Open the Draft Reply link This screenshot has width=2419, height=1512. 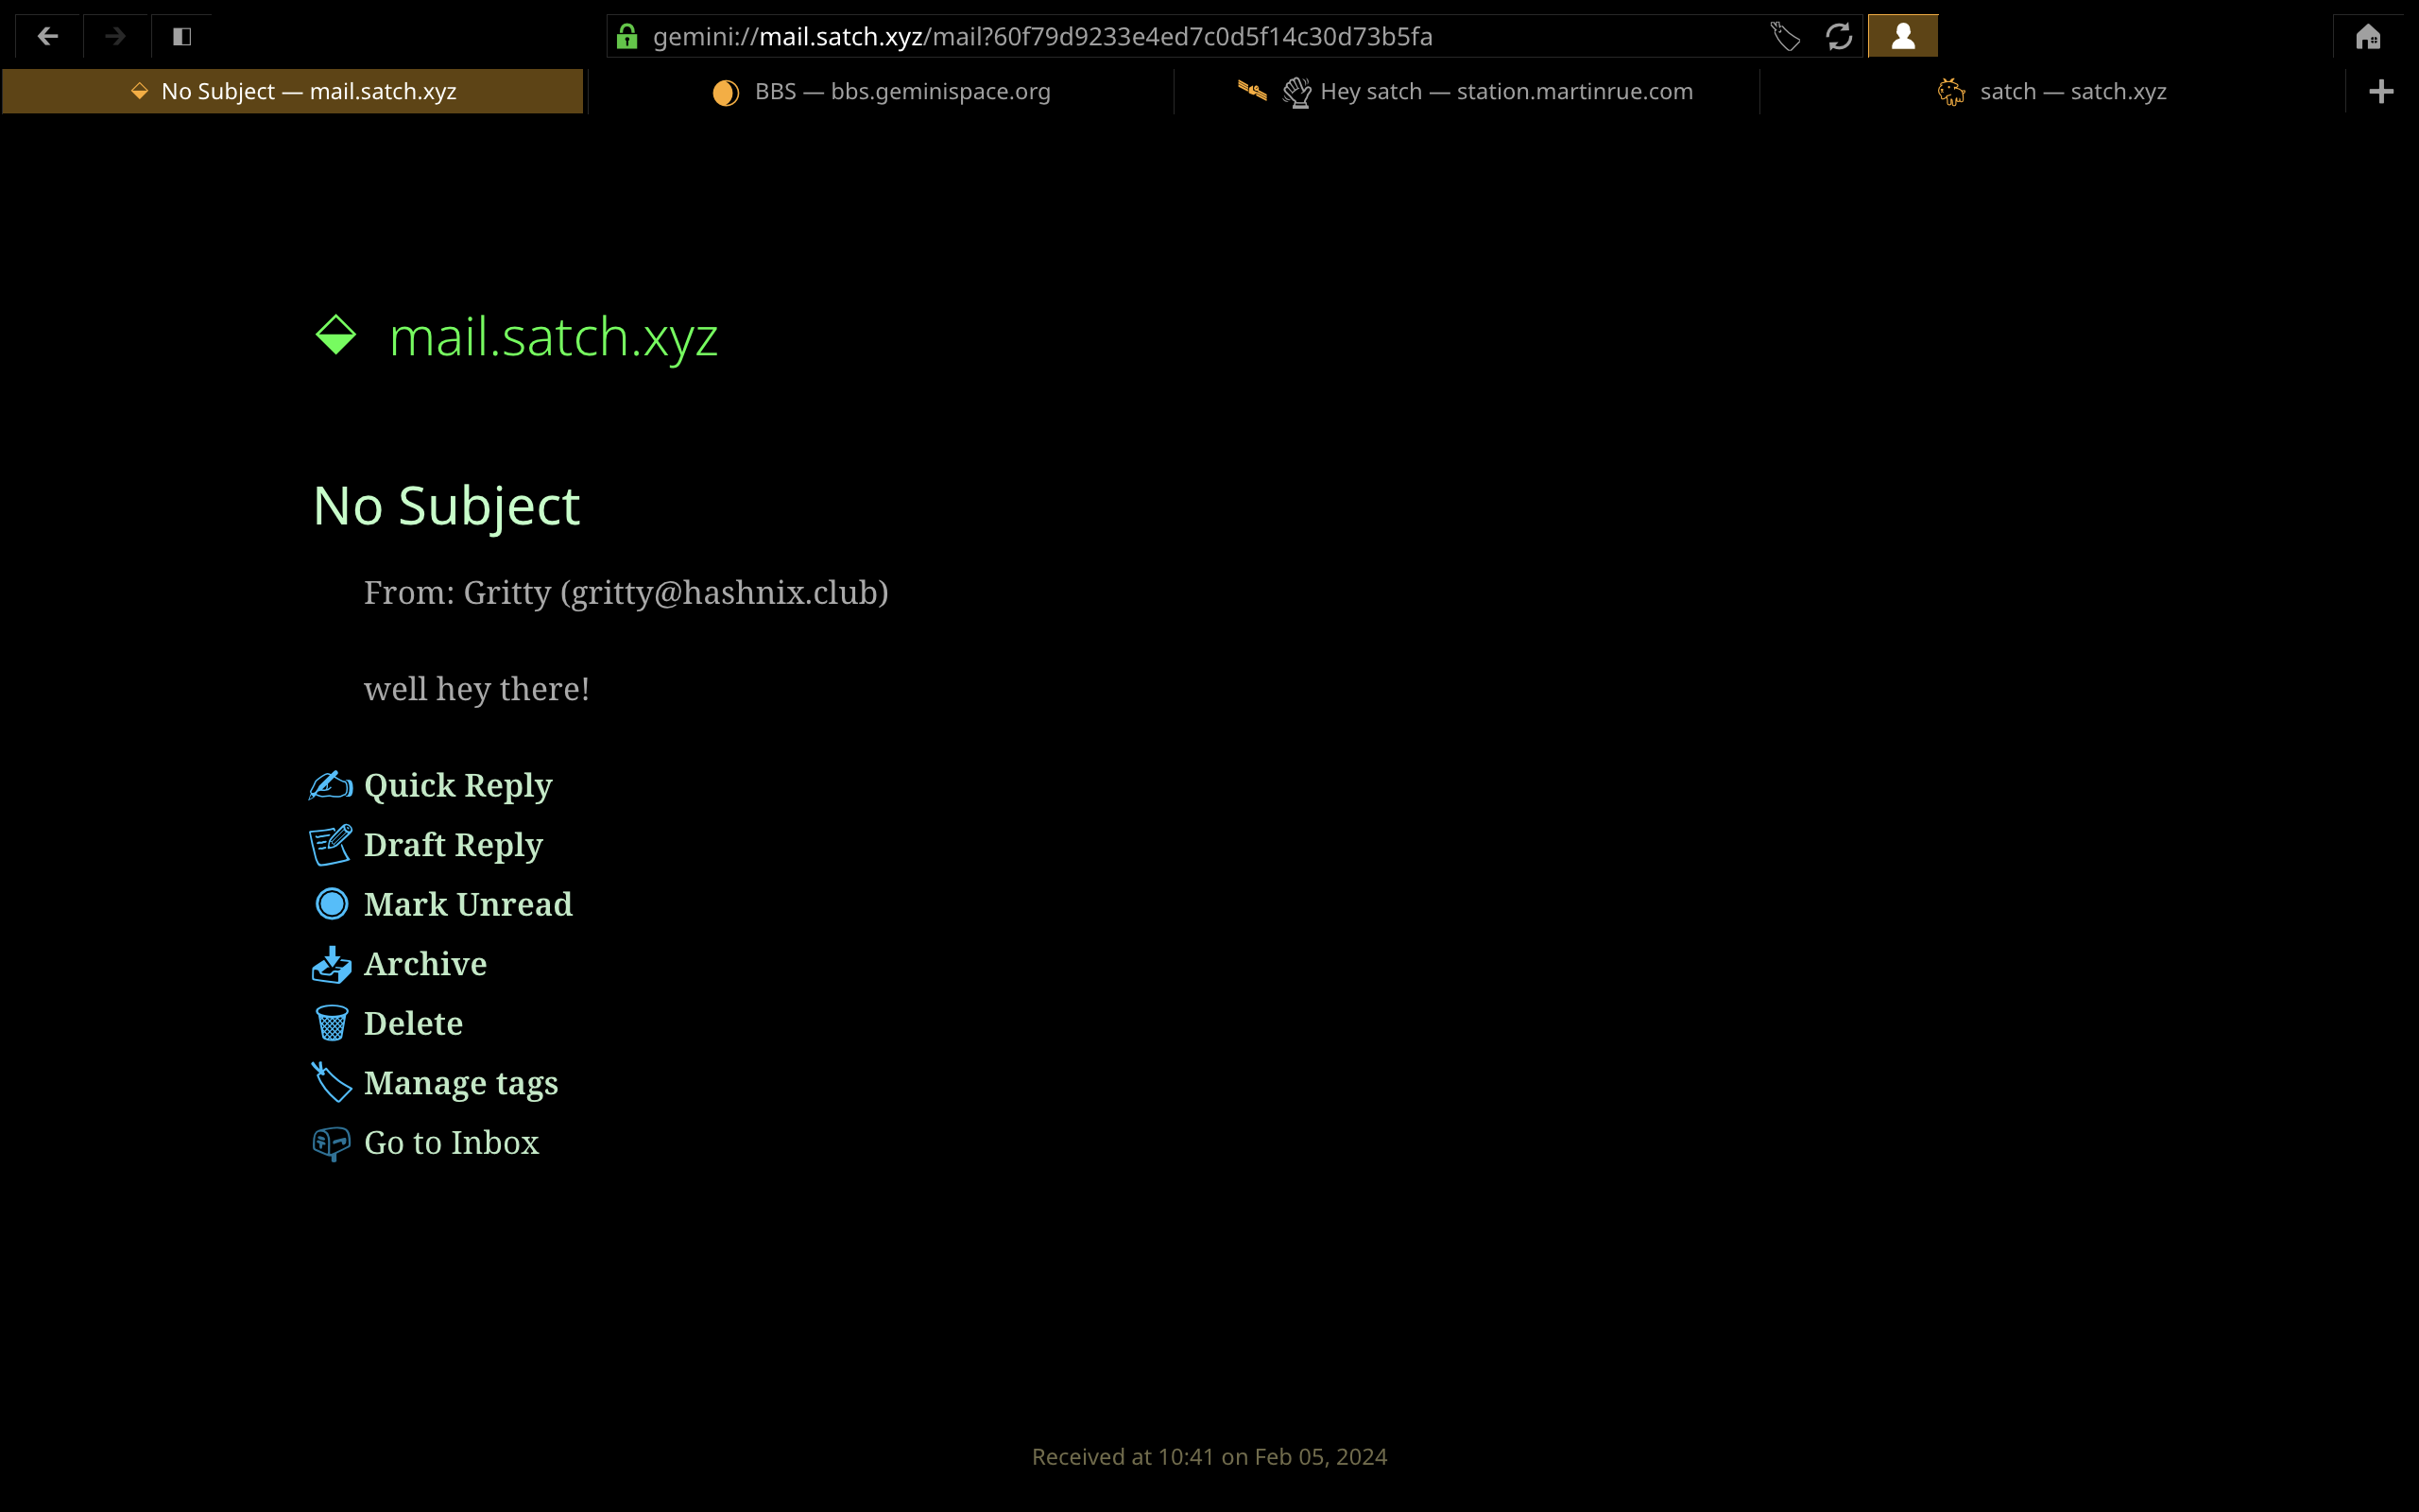tap(453, 845)
